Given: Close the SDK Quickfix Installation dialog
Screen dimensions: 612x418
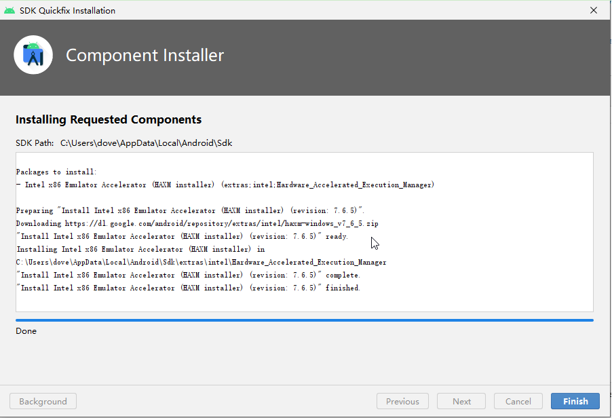Looking at the screenshot, I should point(593,11).
